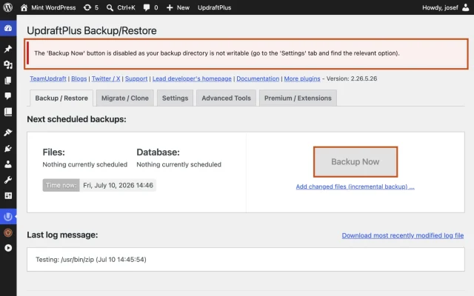Open the Twitter / X link
Image resolution: width=474 pixels, height=296 pixels.
pyautogui.click(x=106, y=78)
